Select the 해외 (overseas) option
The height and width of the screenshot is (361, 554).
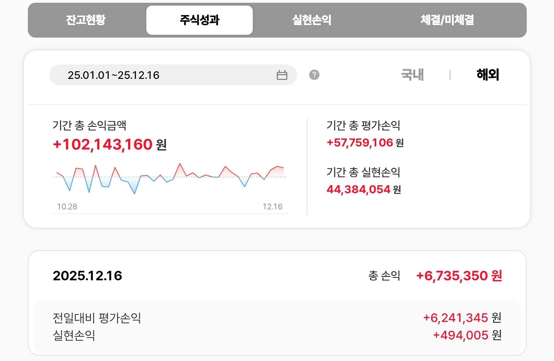[488, 75]
